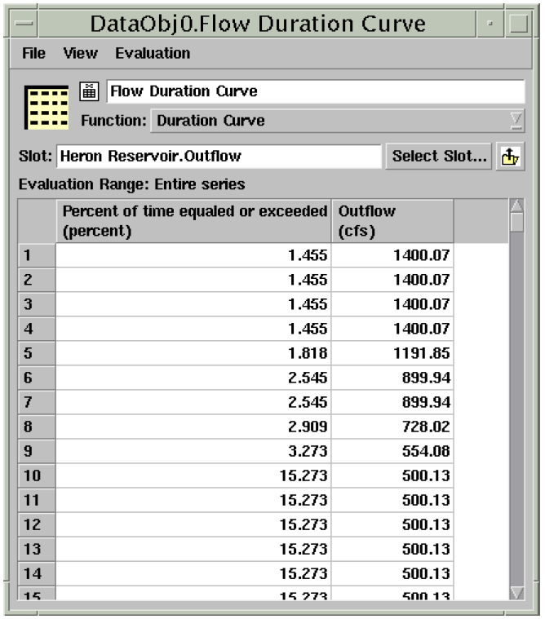The height and width of the screenshot is (619, 545).
Task: Open the File menu
Action: point(33,54)
